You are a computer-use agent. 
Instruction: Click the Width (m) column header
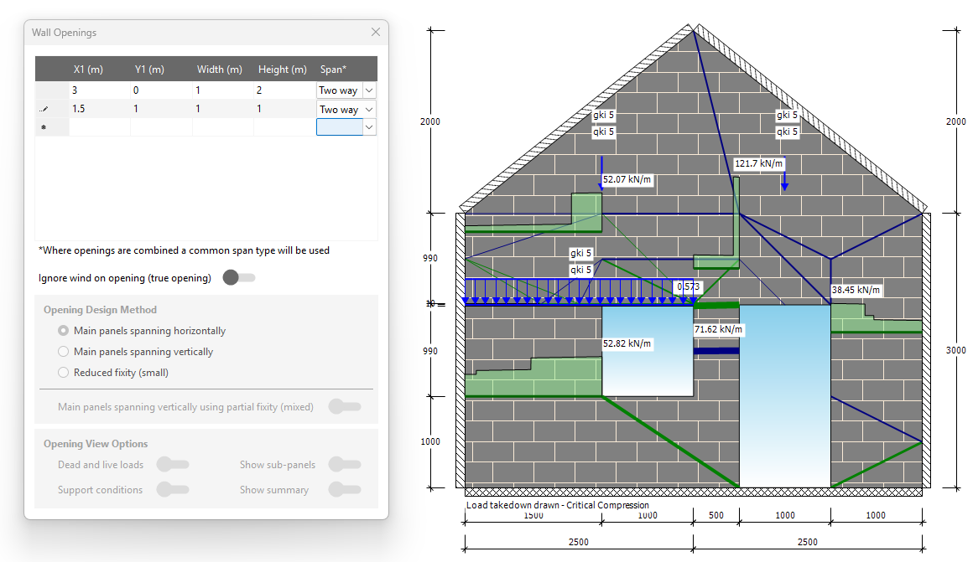(220, 70)
